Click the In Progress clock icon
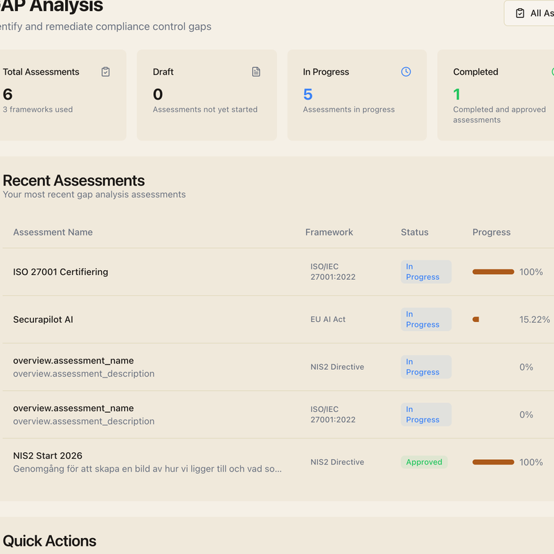554x554 pixels. (x=406, y=72)
